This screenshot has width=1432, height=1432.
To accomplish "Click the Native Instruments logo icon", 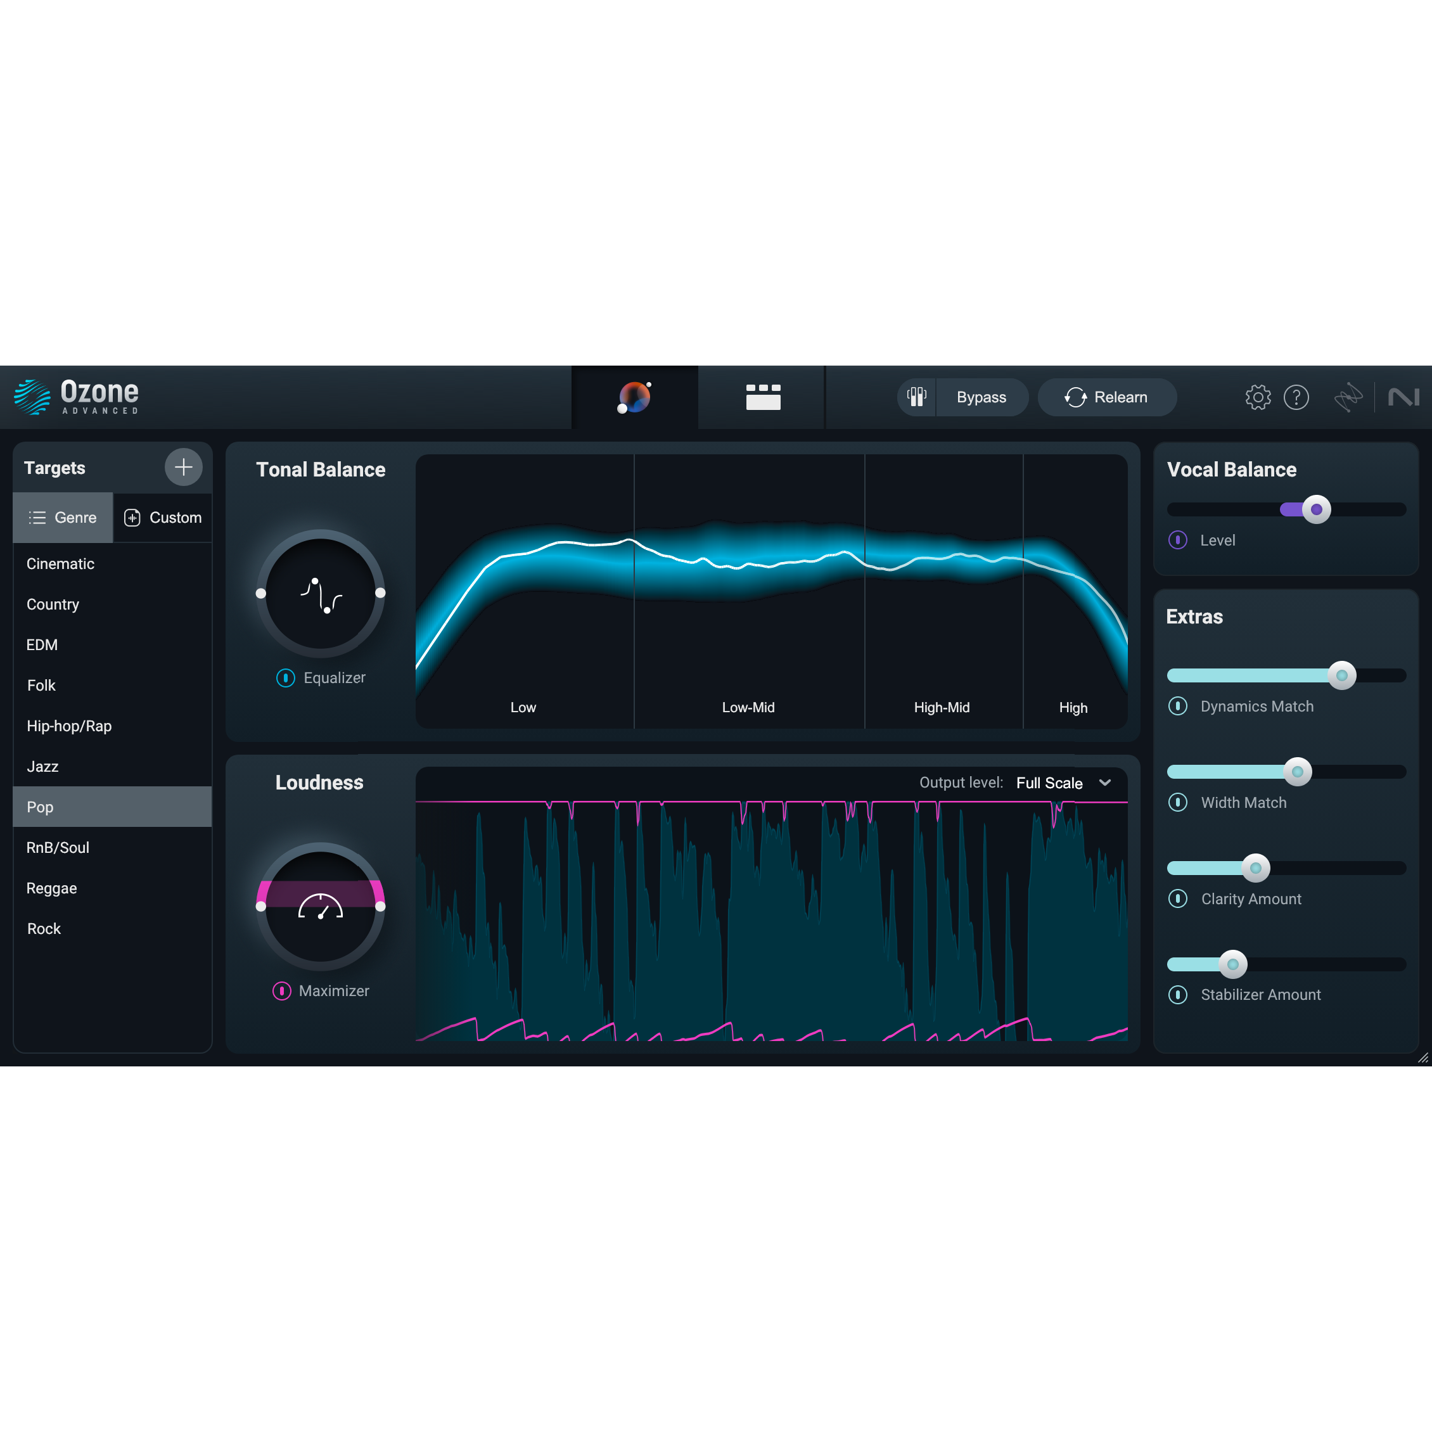I will pos(1405,397).
